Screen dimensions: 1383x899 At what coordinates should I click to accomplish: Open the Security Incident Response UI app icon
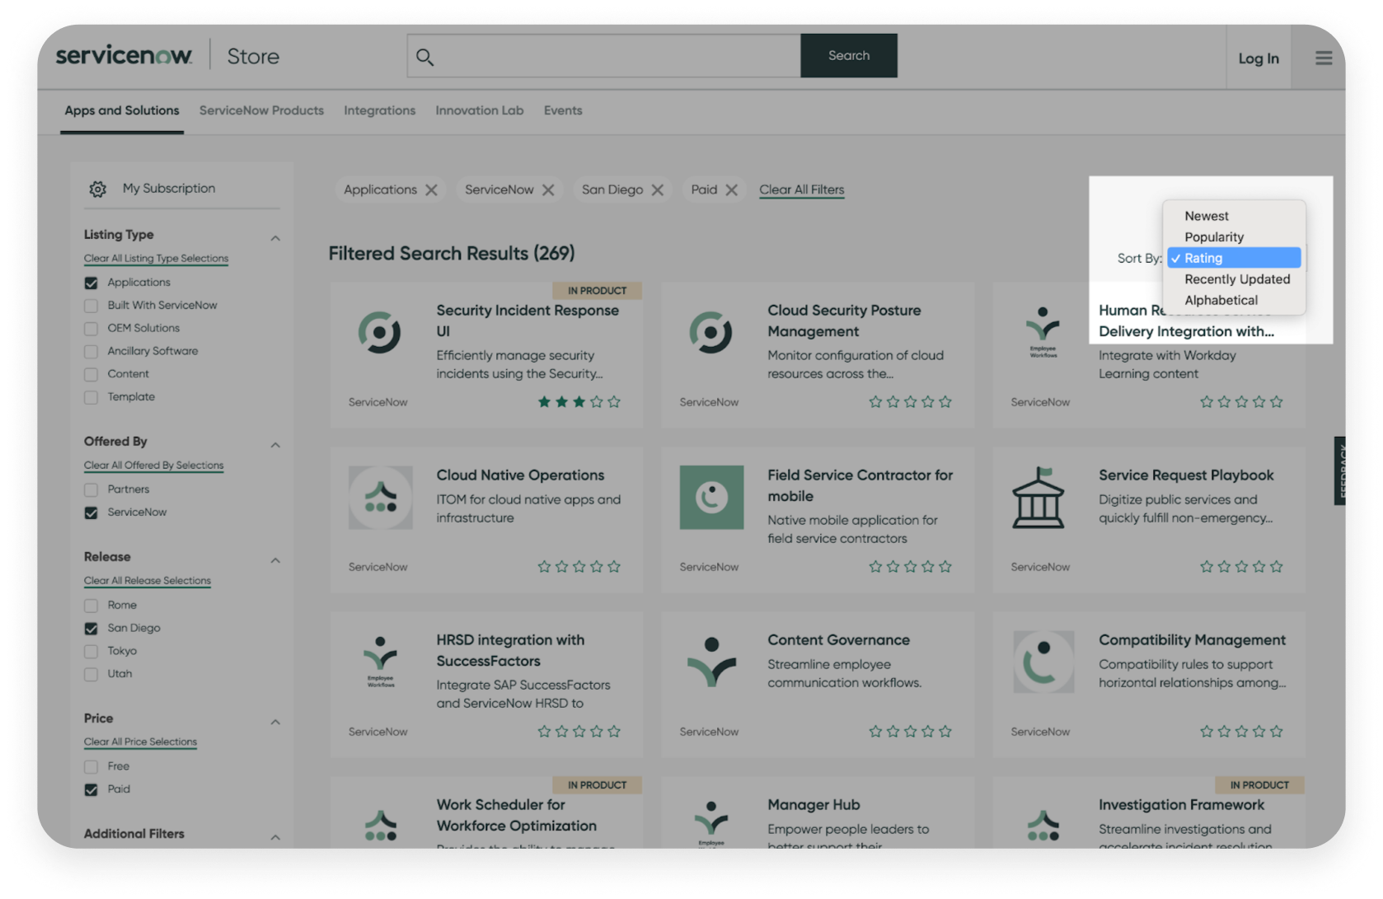click(379, 333)
